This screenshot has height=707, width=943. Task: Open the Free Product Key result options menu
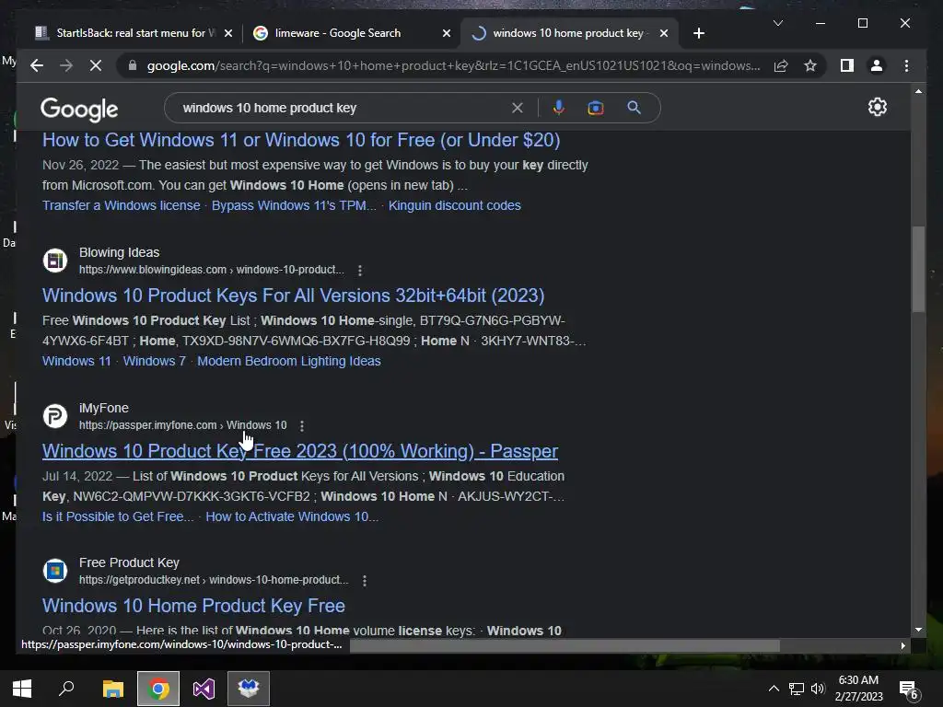[365, 581]
